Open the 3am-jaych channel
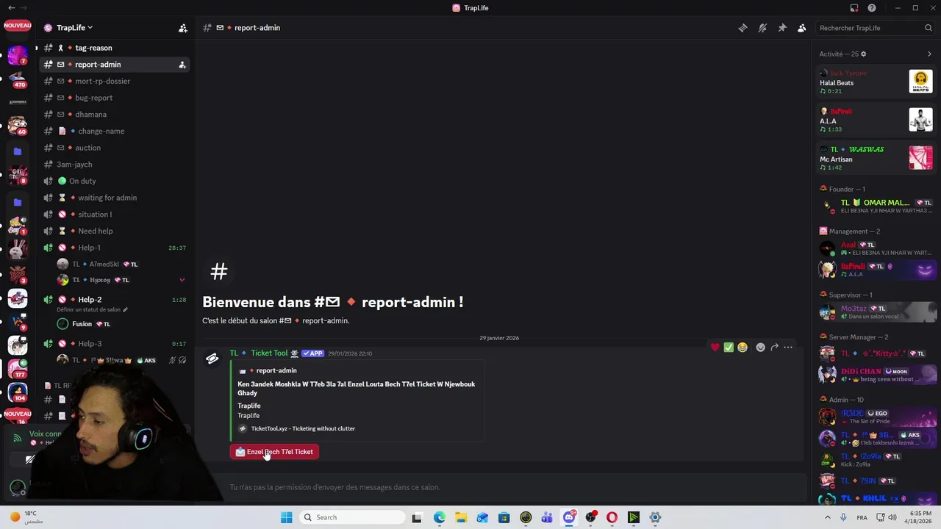This screenshot has width=941, height=529. tap(114, 165)
